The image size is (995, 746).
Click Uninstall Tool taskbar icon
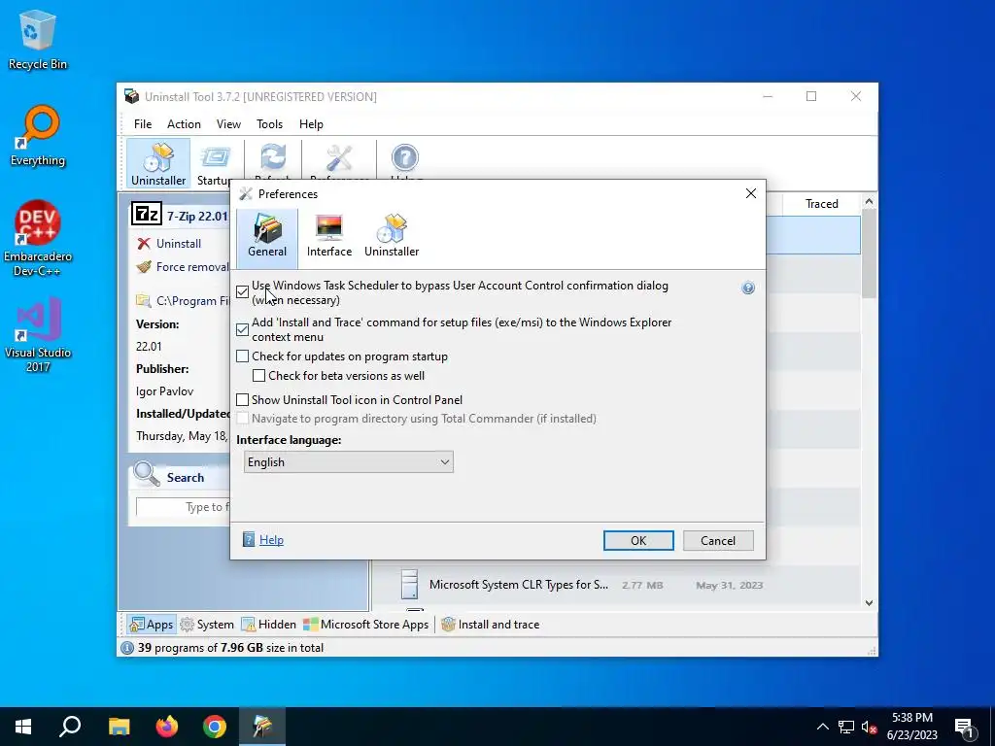point(262,727)
